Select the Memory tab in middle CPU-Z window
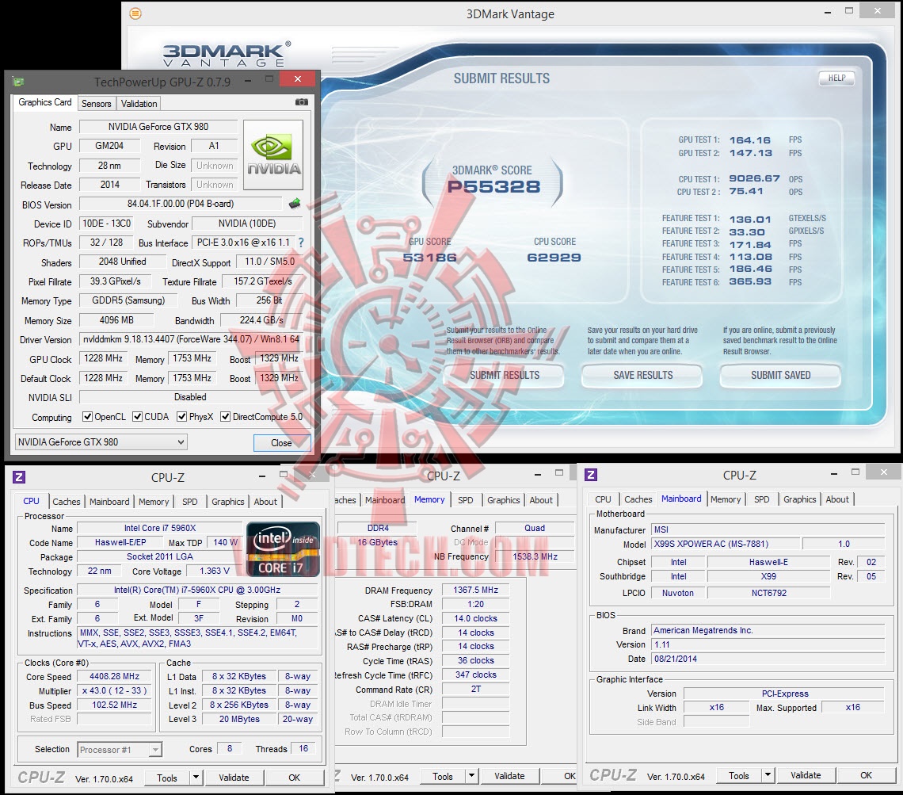Viewport: 903px width, 795px height. point(429,499)
